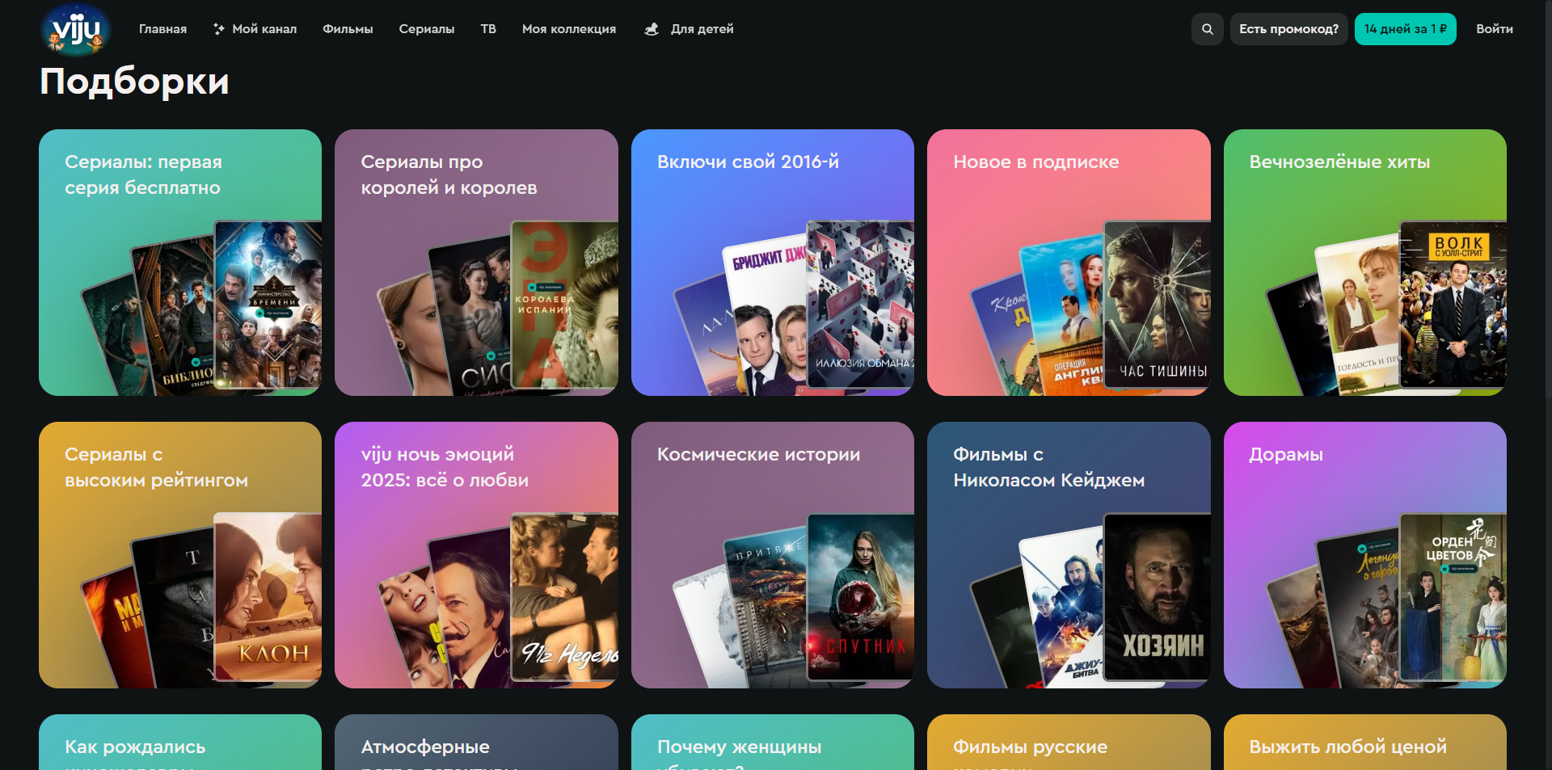Screen dimensions: 1552x770
Task: Open the search magnifier icon
Action: coord(1207,29)
